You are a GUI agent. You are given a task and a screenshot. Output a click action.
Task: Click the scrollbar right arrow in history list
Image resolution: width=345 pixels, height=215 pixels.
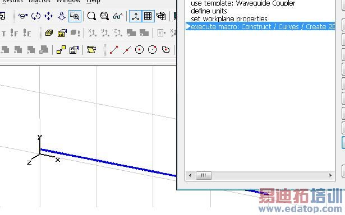(330, 175)
